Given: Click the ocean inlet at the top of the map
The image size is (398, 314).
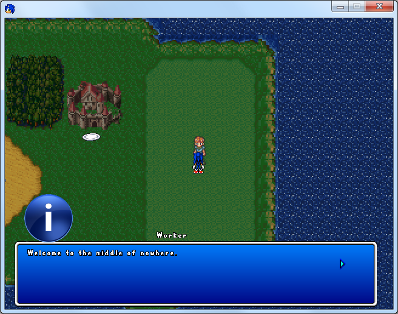Looking at the screenshot, I should click(x=206, y=29).
